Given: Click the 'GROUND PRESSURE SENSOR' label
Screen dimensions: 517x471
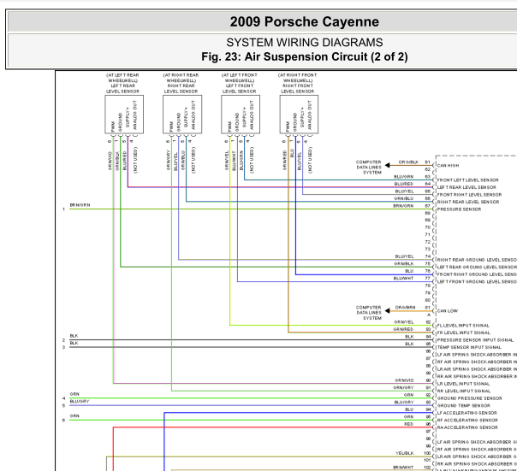Looking at the screenshot, I should [x=470, y=398].
